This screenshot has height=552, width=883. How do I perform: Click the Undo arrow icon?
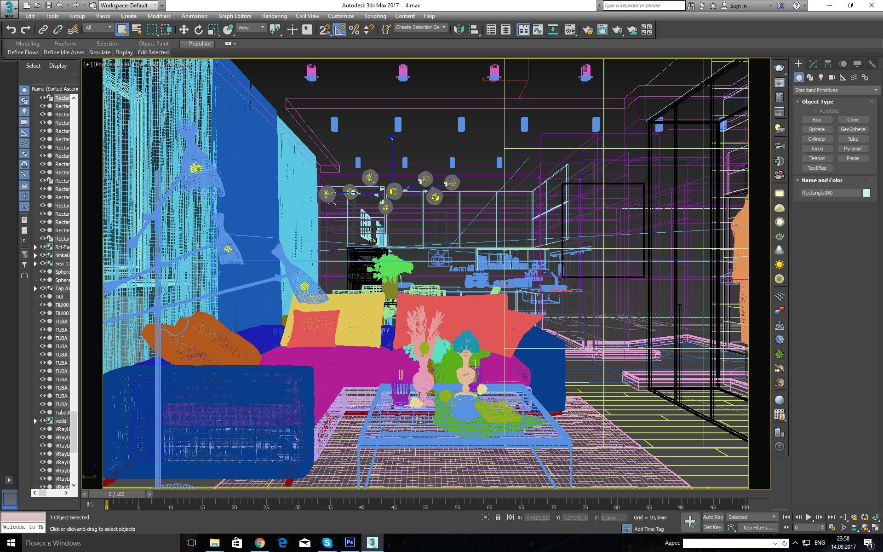tap(11, 30)
